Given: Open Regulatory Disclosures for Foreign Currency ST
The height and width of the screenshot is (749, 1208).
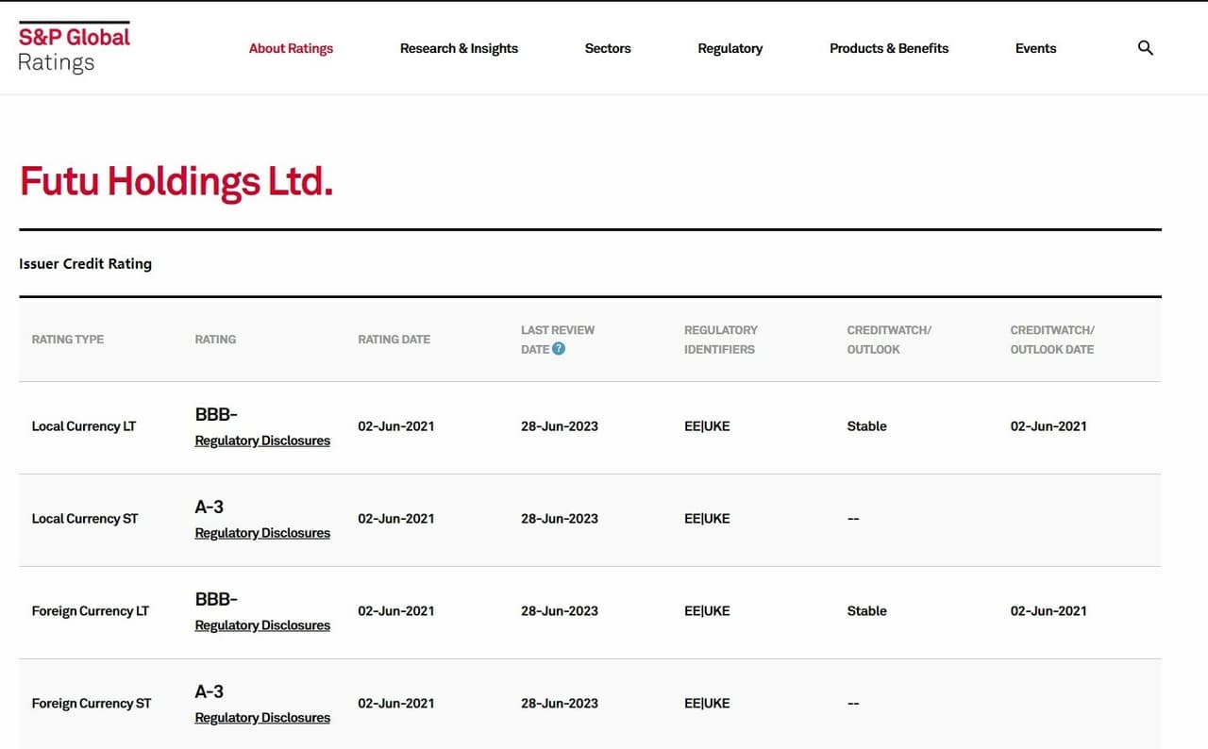Looking at the screenshot, I should pos(262,718).
